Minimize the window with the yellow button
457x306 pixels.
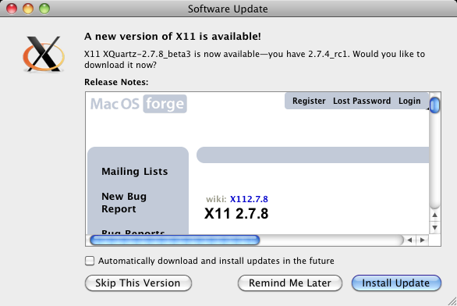pos(28,9)
